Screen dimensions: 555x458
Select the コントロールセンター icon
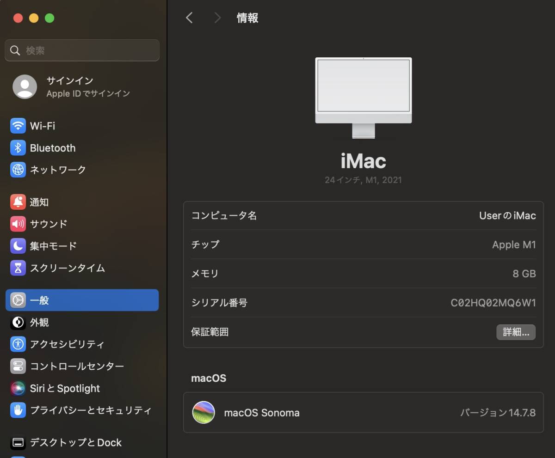pyautogui.click(x=18, y=366)
